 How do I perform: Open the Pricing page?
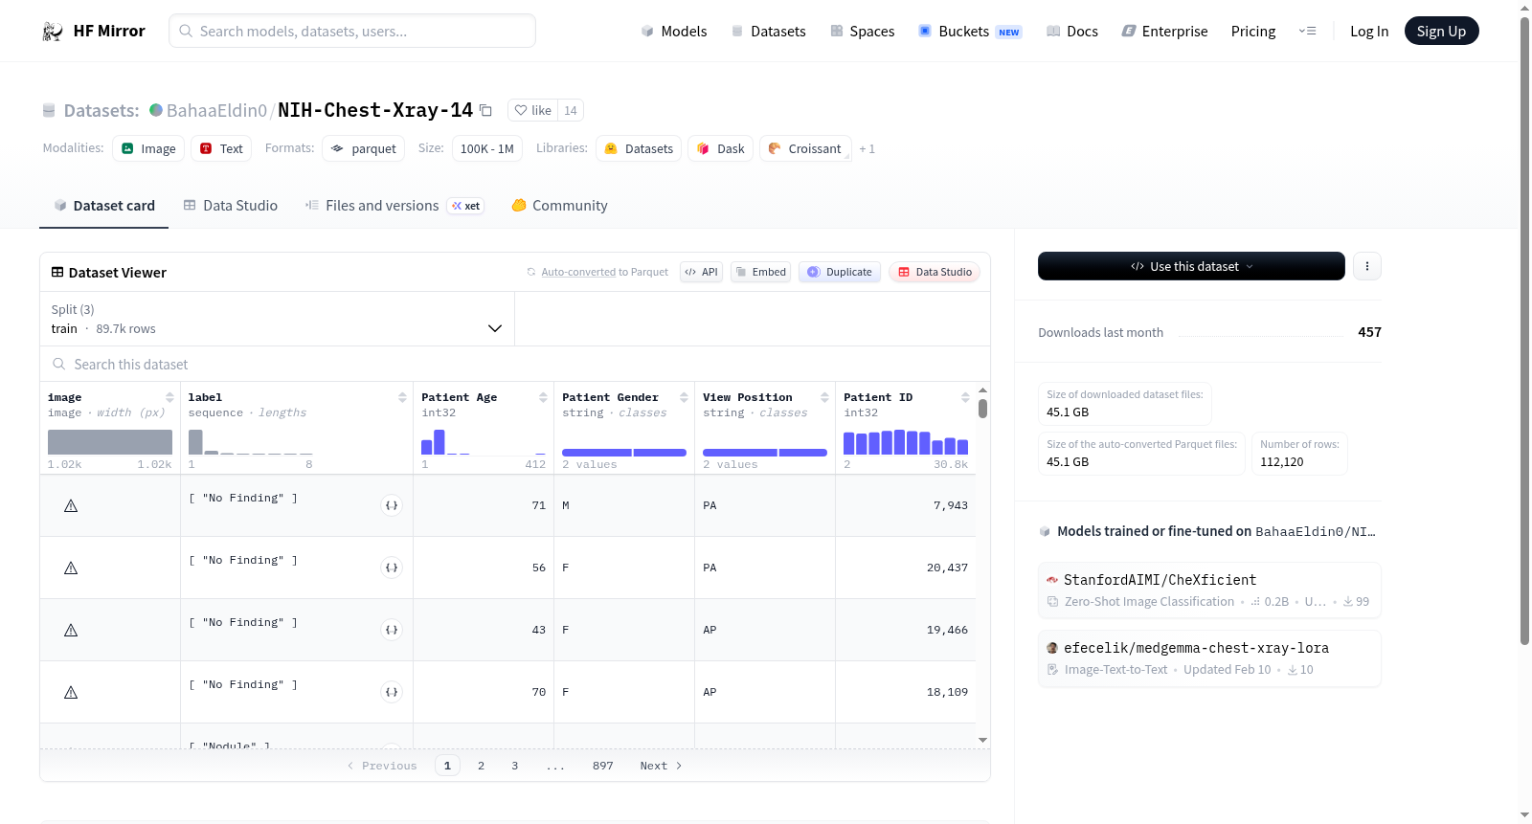[x=1253, y=32]
